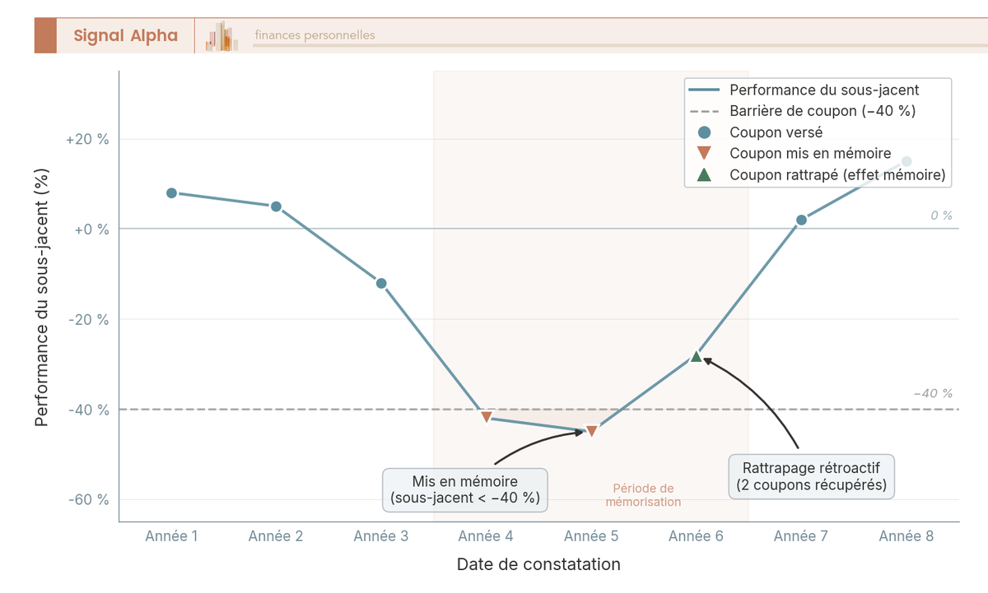The height and width of the screenshot is (593, 988).
Task: Click the Année 3 circle marker
Action: click(381, 283)
